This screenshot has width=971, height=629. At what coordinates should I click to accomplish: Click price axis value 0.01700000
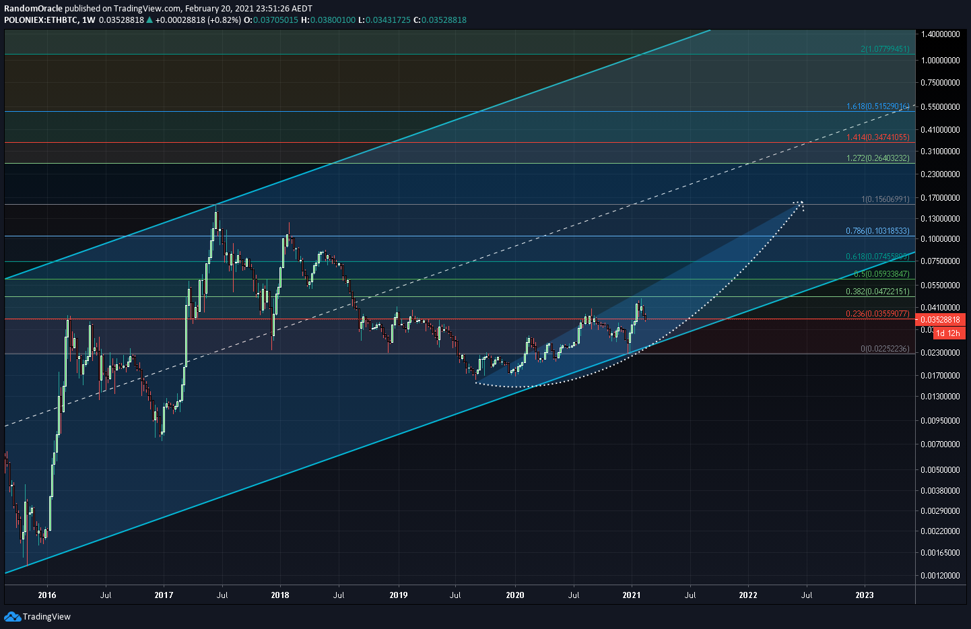coord(940,376)
